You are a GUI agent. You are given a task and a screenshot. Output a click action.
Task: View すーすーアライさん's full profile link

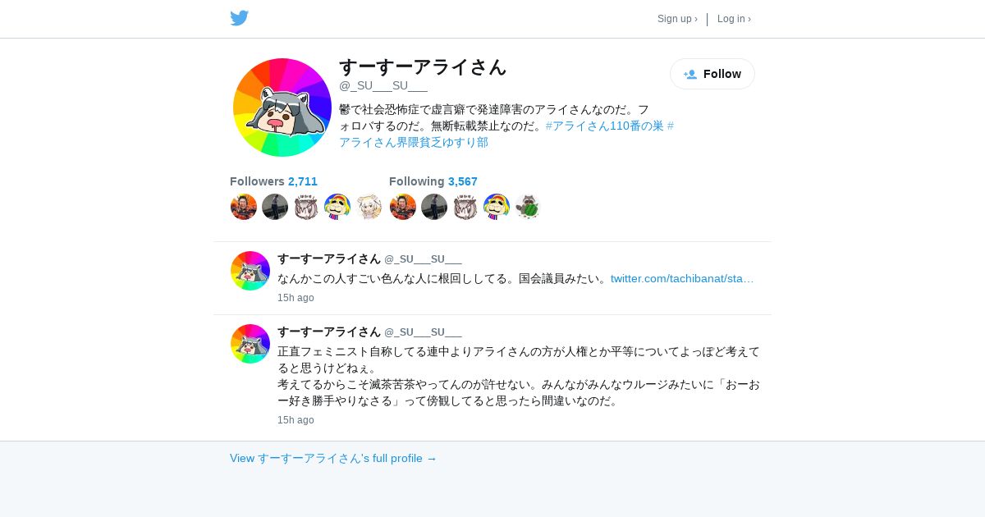333,458
